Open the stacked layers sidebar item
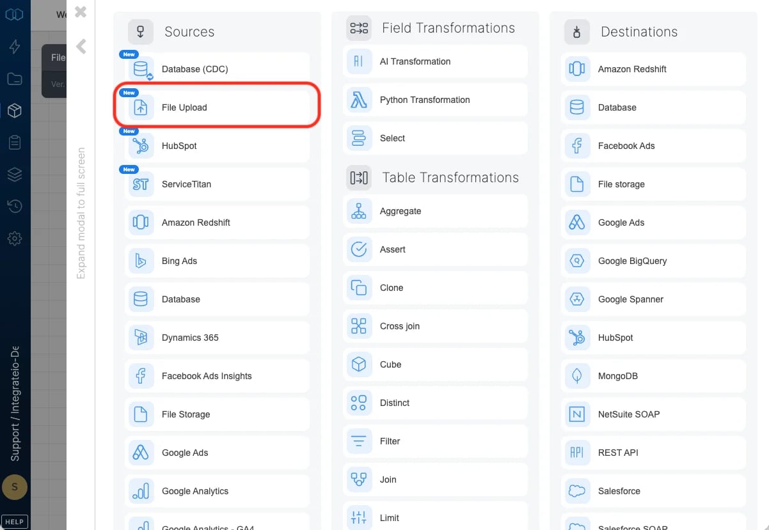Screen dimensions: 769x530 coord(15,174)
